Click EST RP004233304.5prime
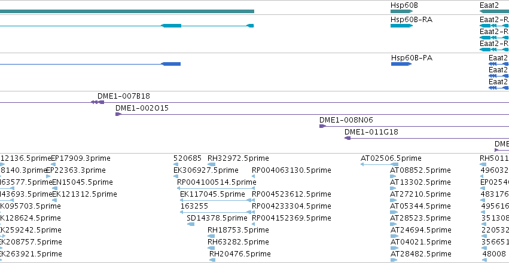The width and height of the screenshot is (509, 263). click(x=291, y=207)
